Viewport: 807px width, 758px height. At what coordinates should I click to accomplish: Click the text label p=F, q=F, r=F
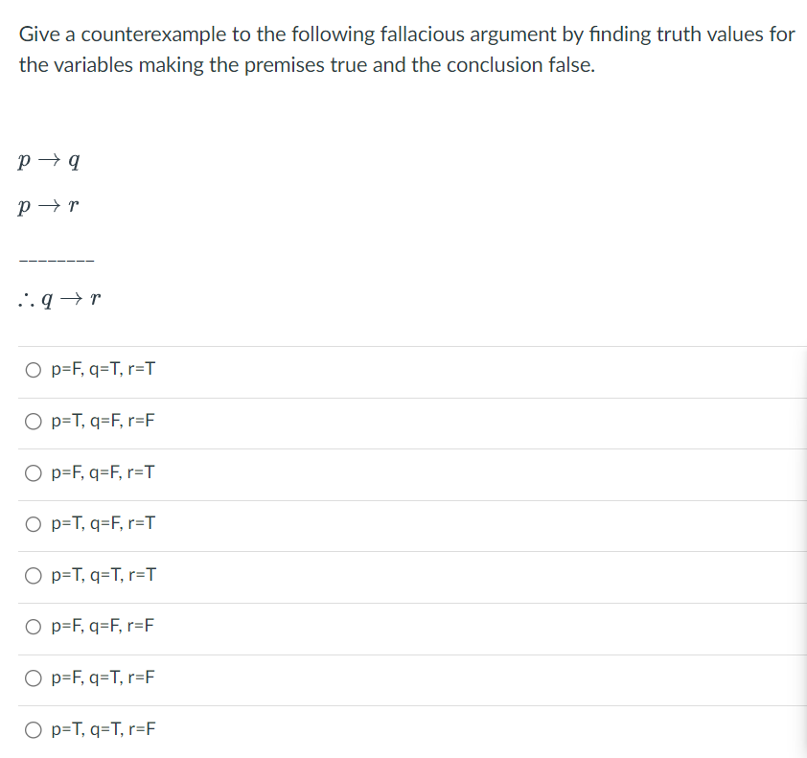click(102, 626)
